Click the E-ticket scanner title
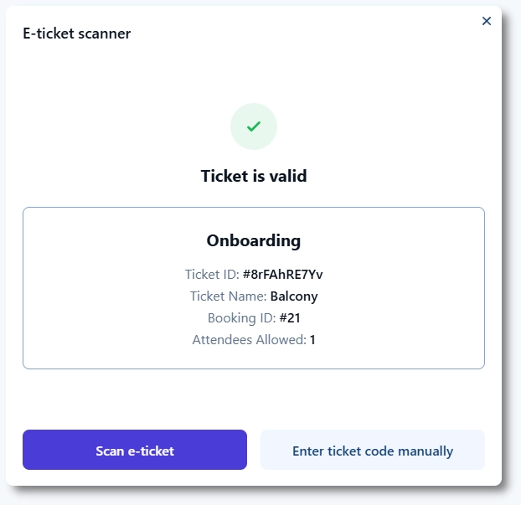The width and height of the screenshot is (521, 505). click(76, 33)
